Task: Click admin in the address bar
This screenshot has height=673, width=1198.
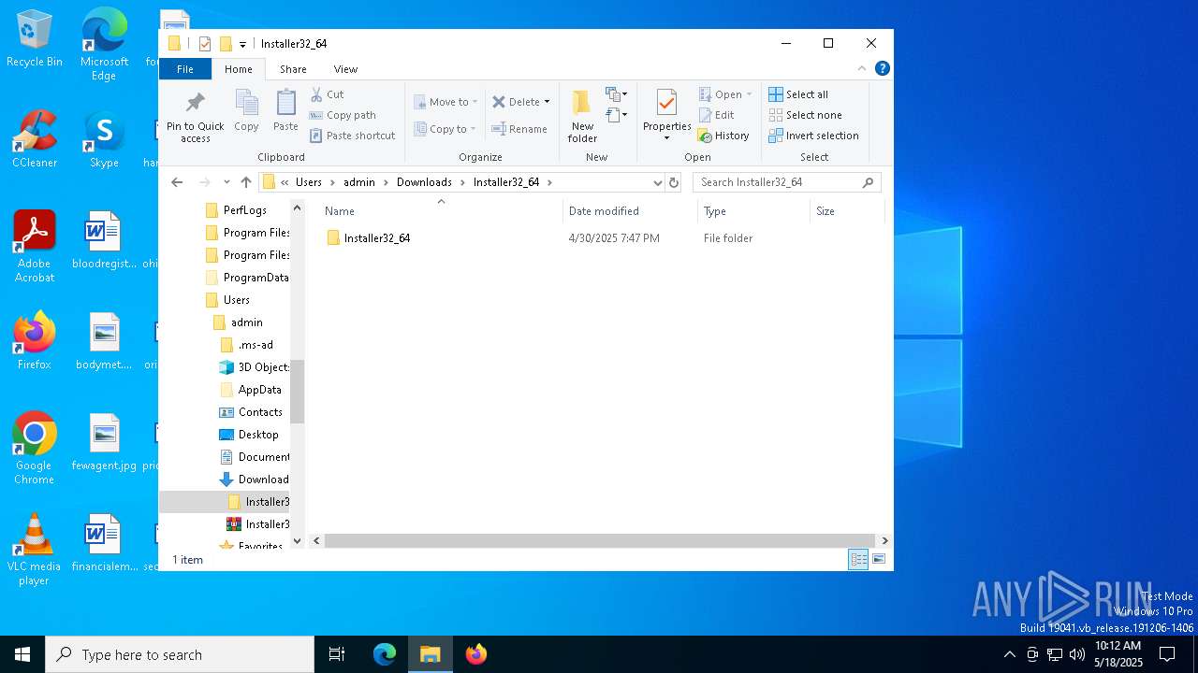Action: coord(358,182)
